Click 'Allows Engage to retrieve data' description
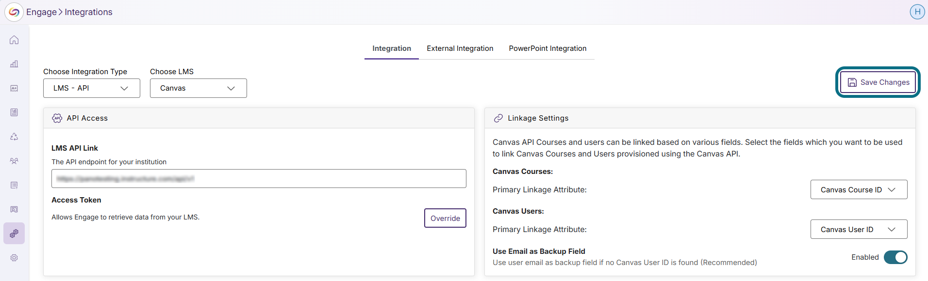 coord(126,217)
